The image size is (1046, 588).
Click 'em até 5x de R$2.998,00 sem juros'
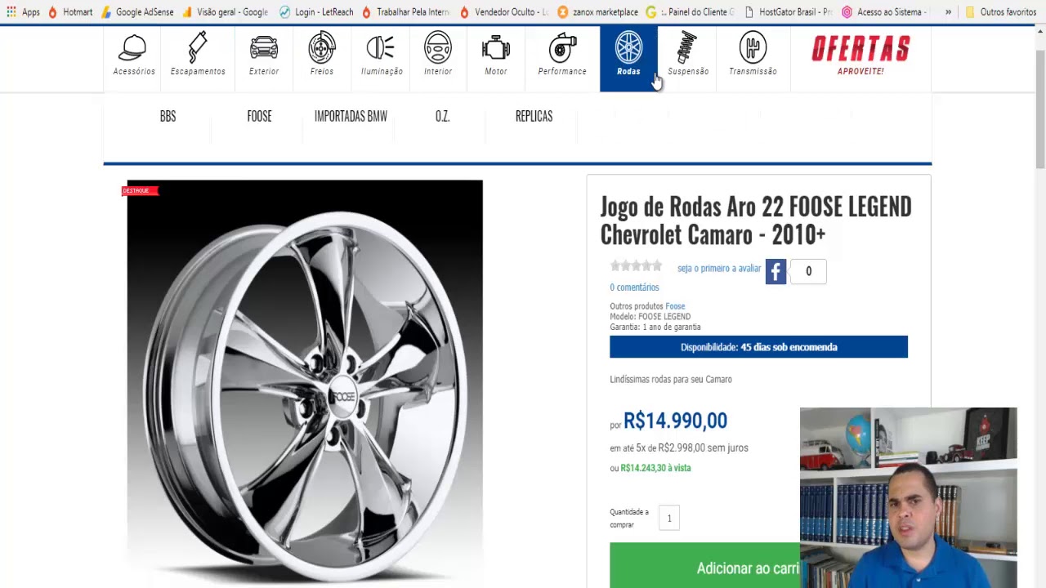[x=679, y=448]
